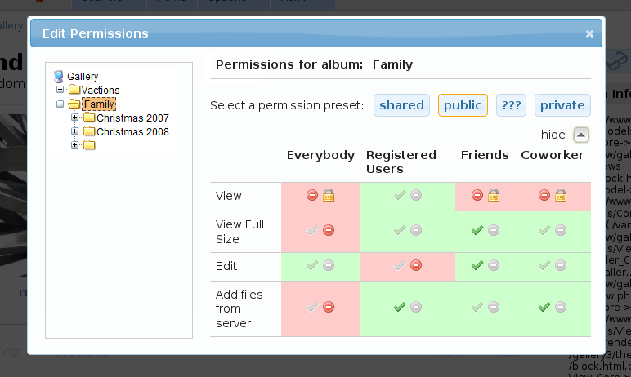Click the lock icon for Everybody View
Screen dimensions: 631x377
(x=329, y=196)
